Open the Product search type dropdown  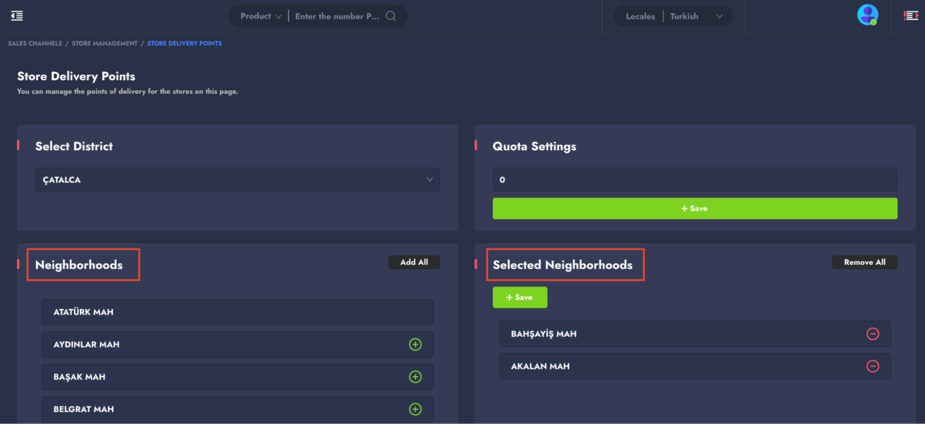click(x=261, y=16)
